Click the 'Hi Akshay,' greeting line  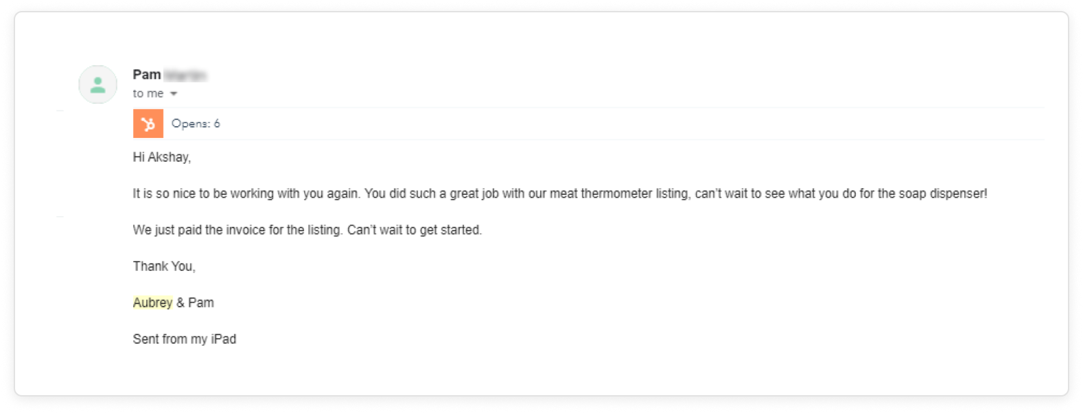click(x=162, y=157)
